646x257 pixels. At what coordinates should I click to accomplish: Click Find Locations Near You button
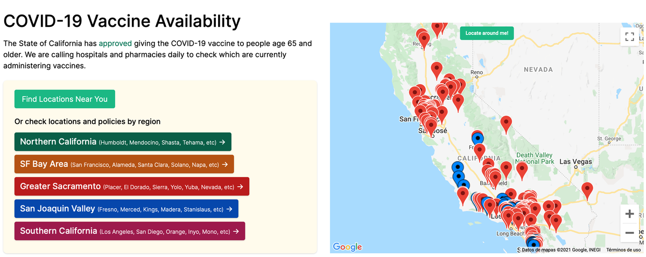(65, 99)
